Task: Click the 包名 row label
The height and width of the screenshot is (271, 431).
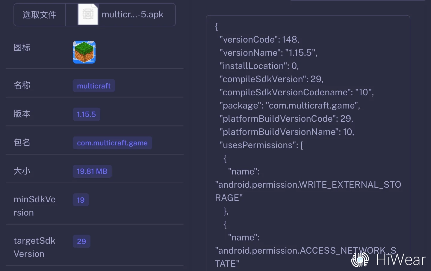Action: click(x=22, y=142)
